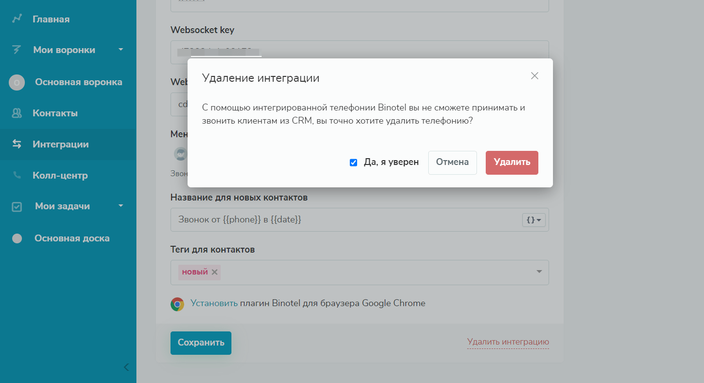Click the Интеграции arrows icon
Viewport: 704px width, 383px height.
17,144
